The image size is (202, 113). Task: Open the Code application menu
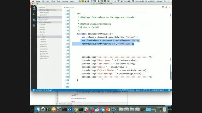(38, 1)
